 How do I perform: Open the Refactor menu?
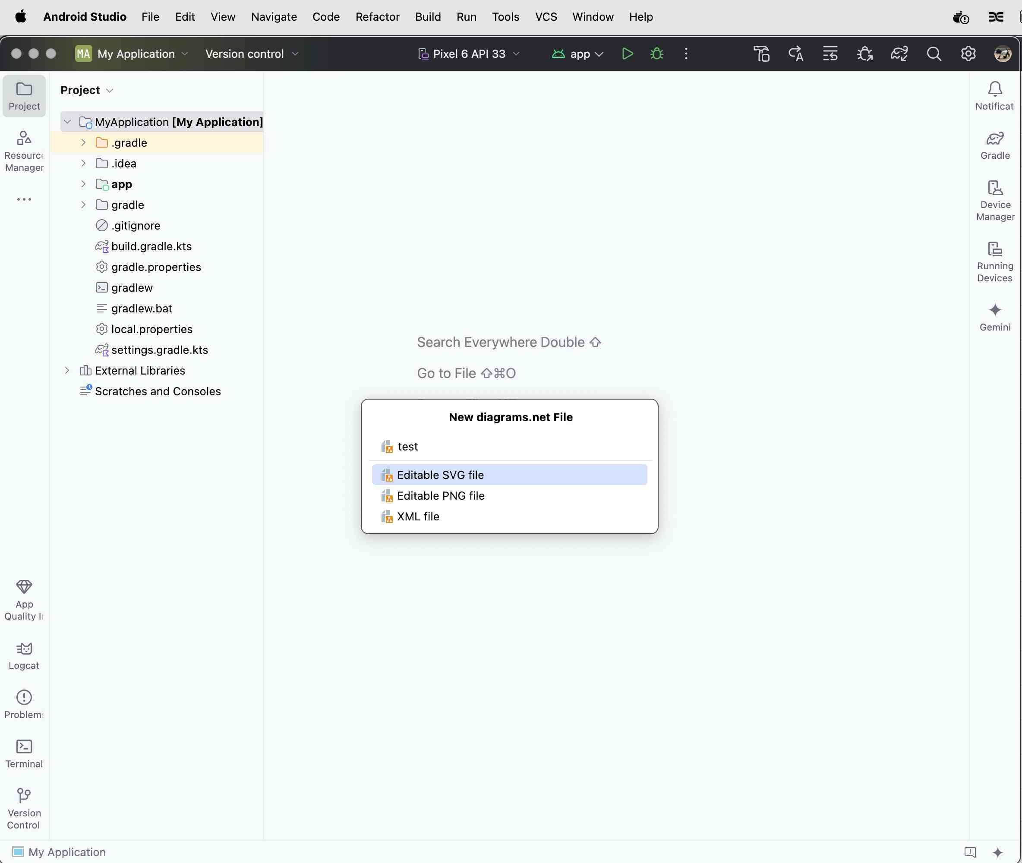[x=377, y=17]
